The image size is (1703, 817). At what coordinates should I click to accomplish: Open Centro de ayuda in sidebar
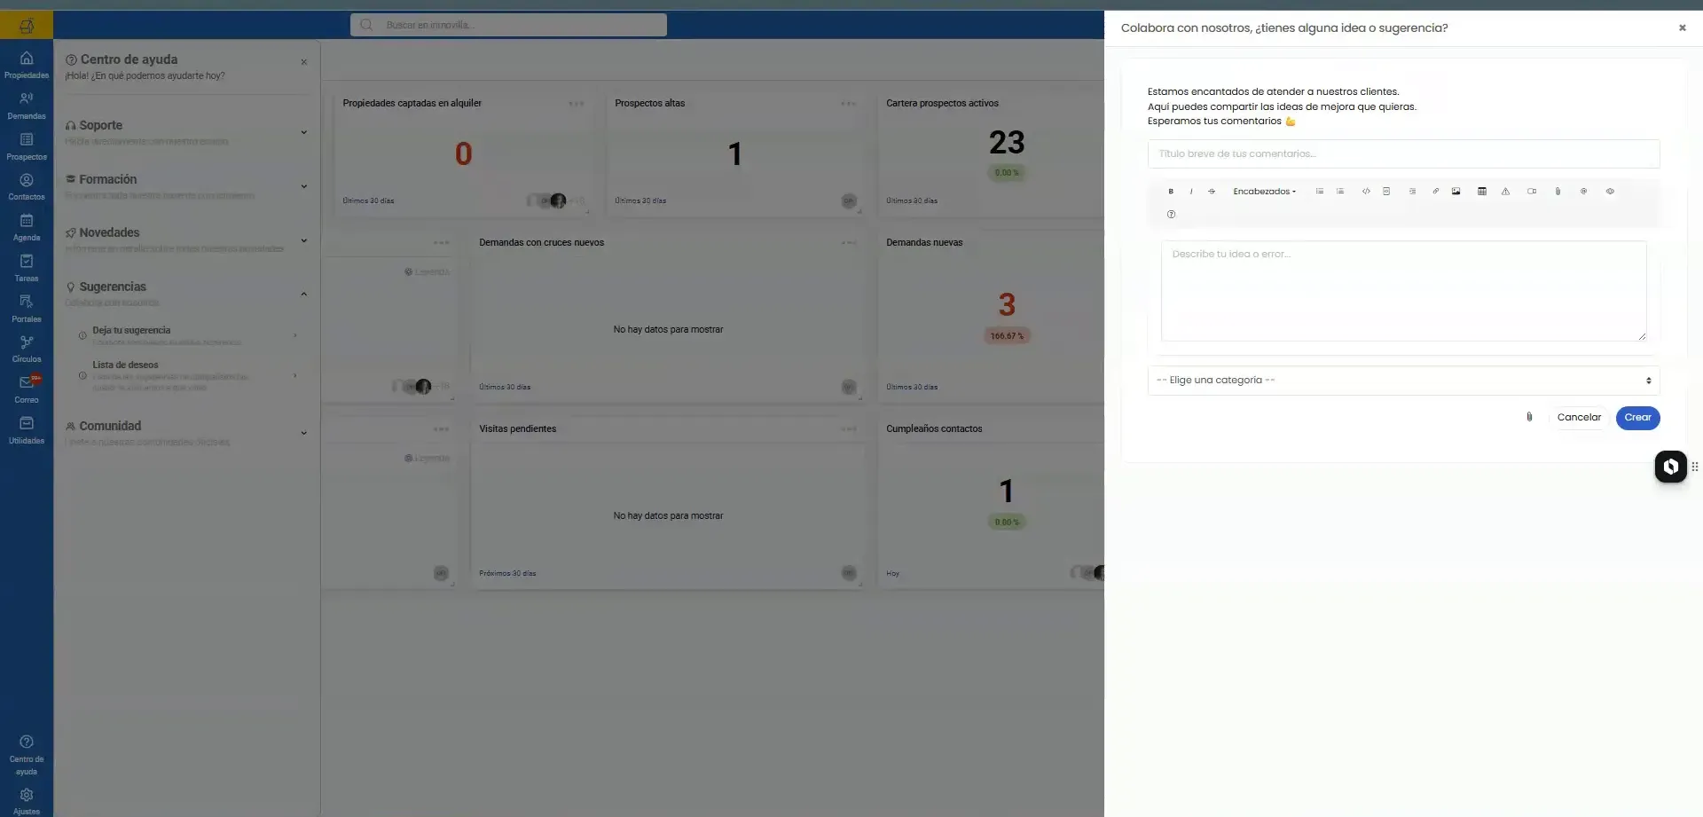click(x=27, y=755)
